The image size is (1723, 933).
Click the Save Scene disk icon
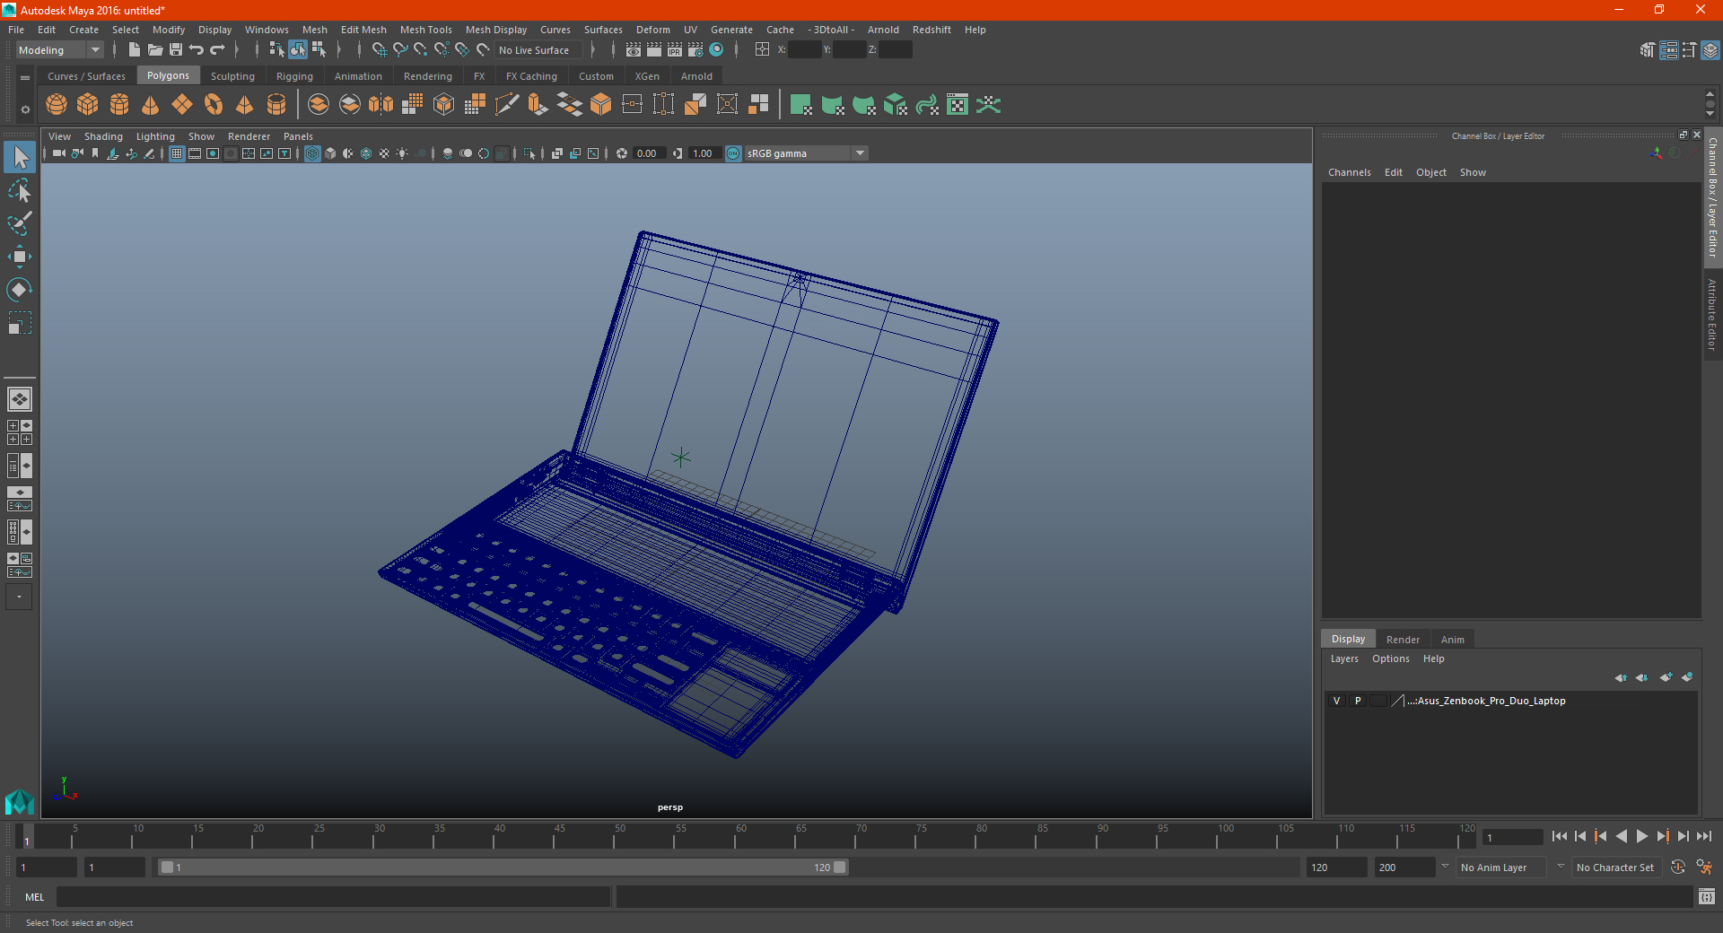pyautogui.click(x=176, y=50)
